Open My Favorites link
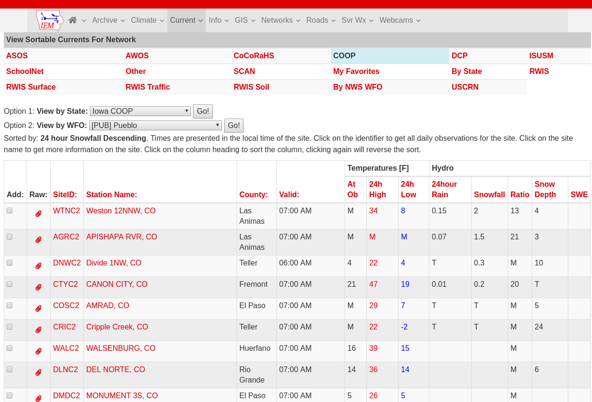This screenshot has width=592, height=402. (x=356, y=72)
